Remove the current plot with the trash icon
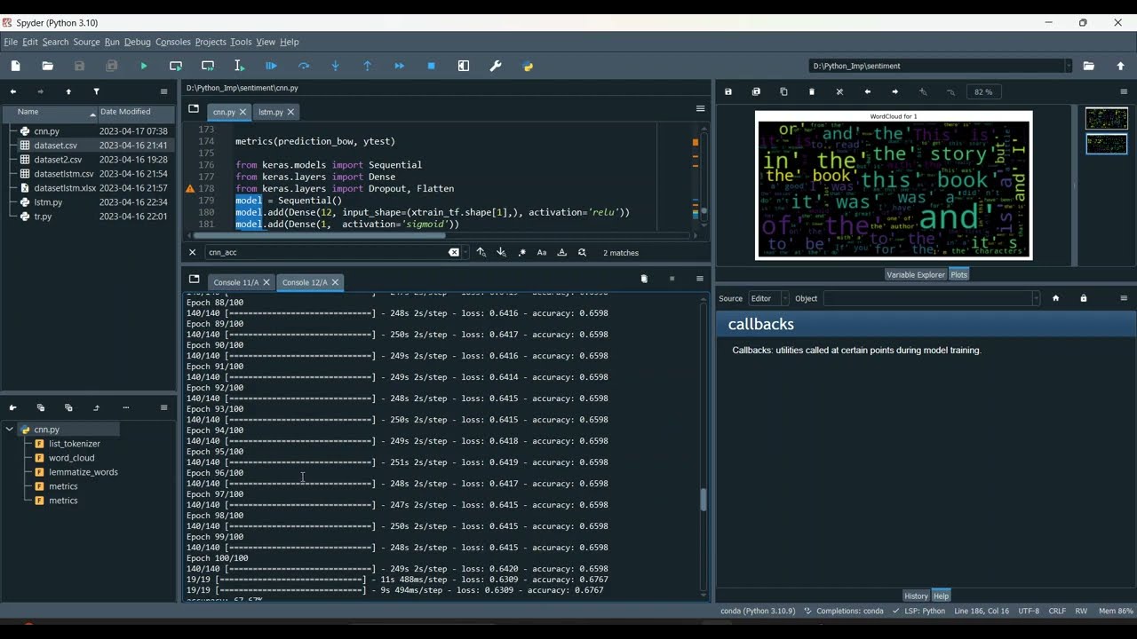 tap(812, 91)
